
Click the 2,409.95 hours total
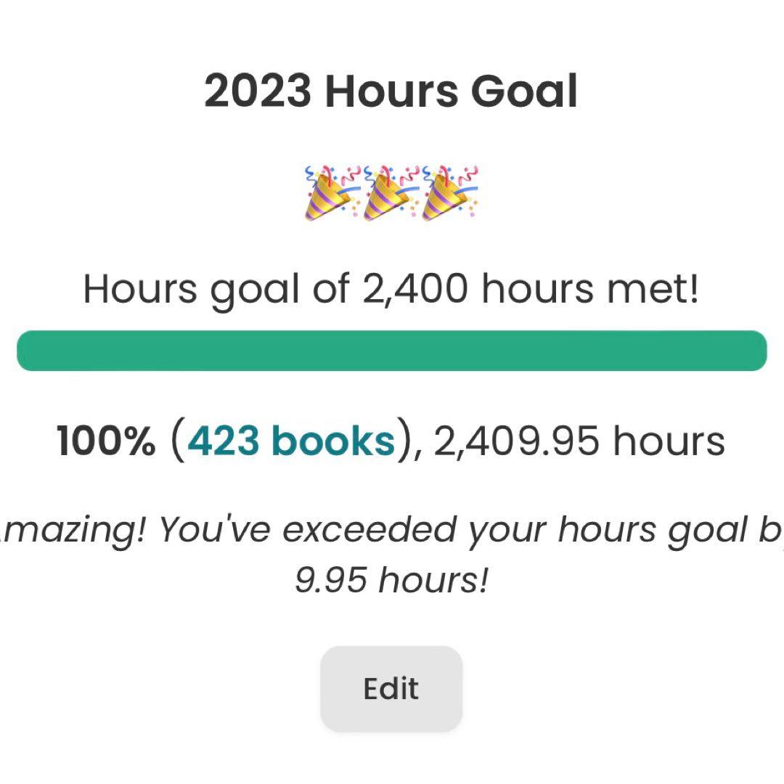pyautogui.click(x=579, y=441)
